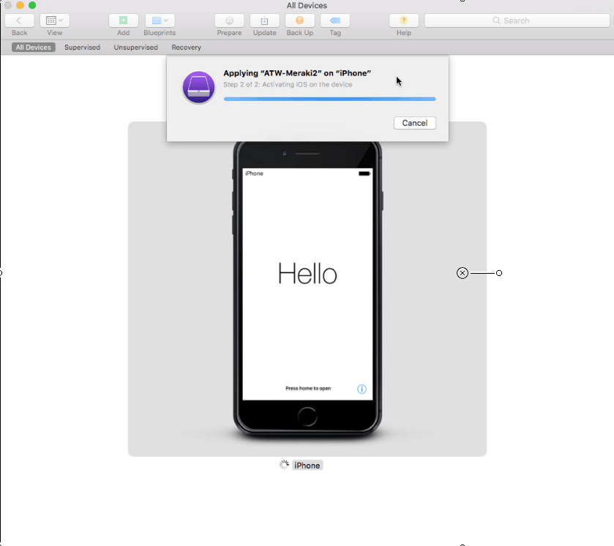Click the purple Configurator icon in the dialog
Screen dimensions: 614x546
[x=198, y=87]
